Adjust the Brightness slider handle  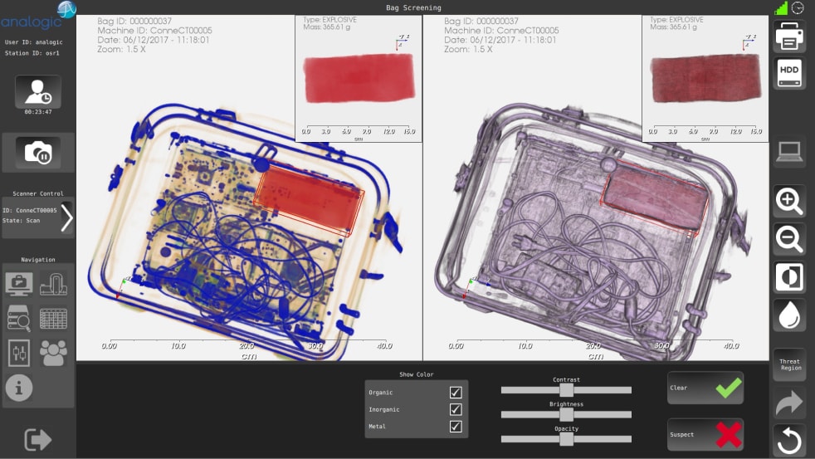click(567, 414)
